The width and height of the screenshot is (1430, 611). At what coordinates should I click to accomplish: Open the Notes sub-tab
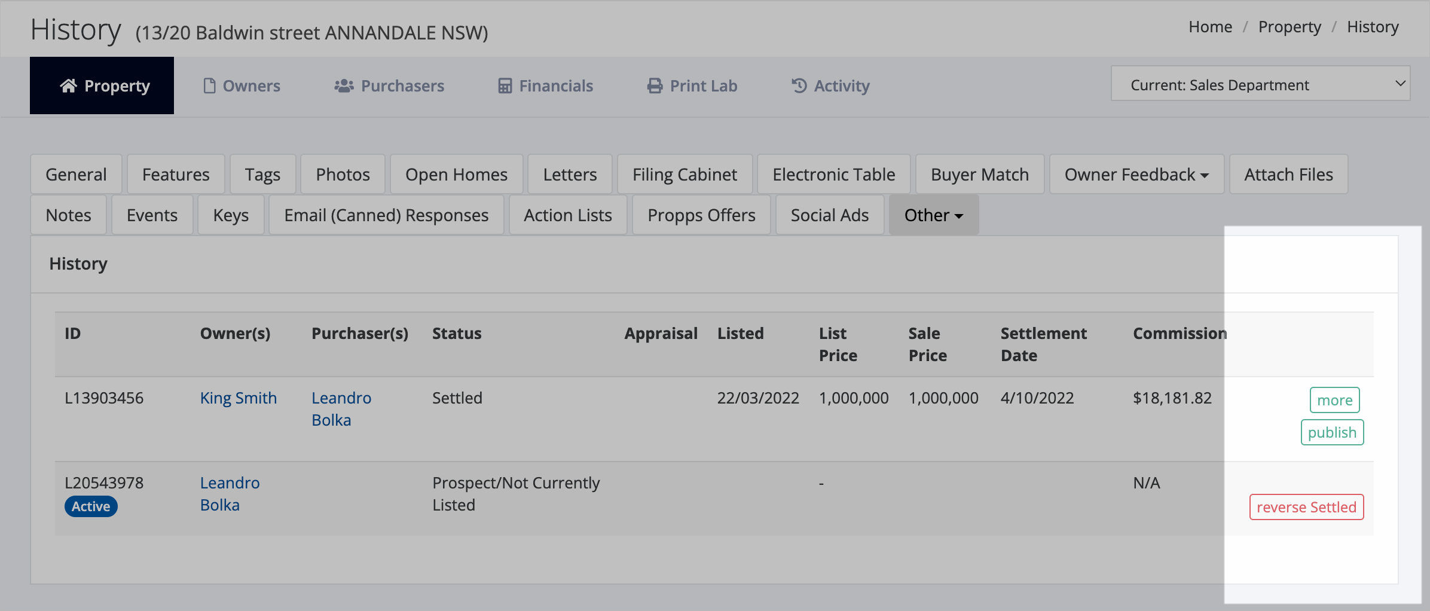click(x=68, y=215)
